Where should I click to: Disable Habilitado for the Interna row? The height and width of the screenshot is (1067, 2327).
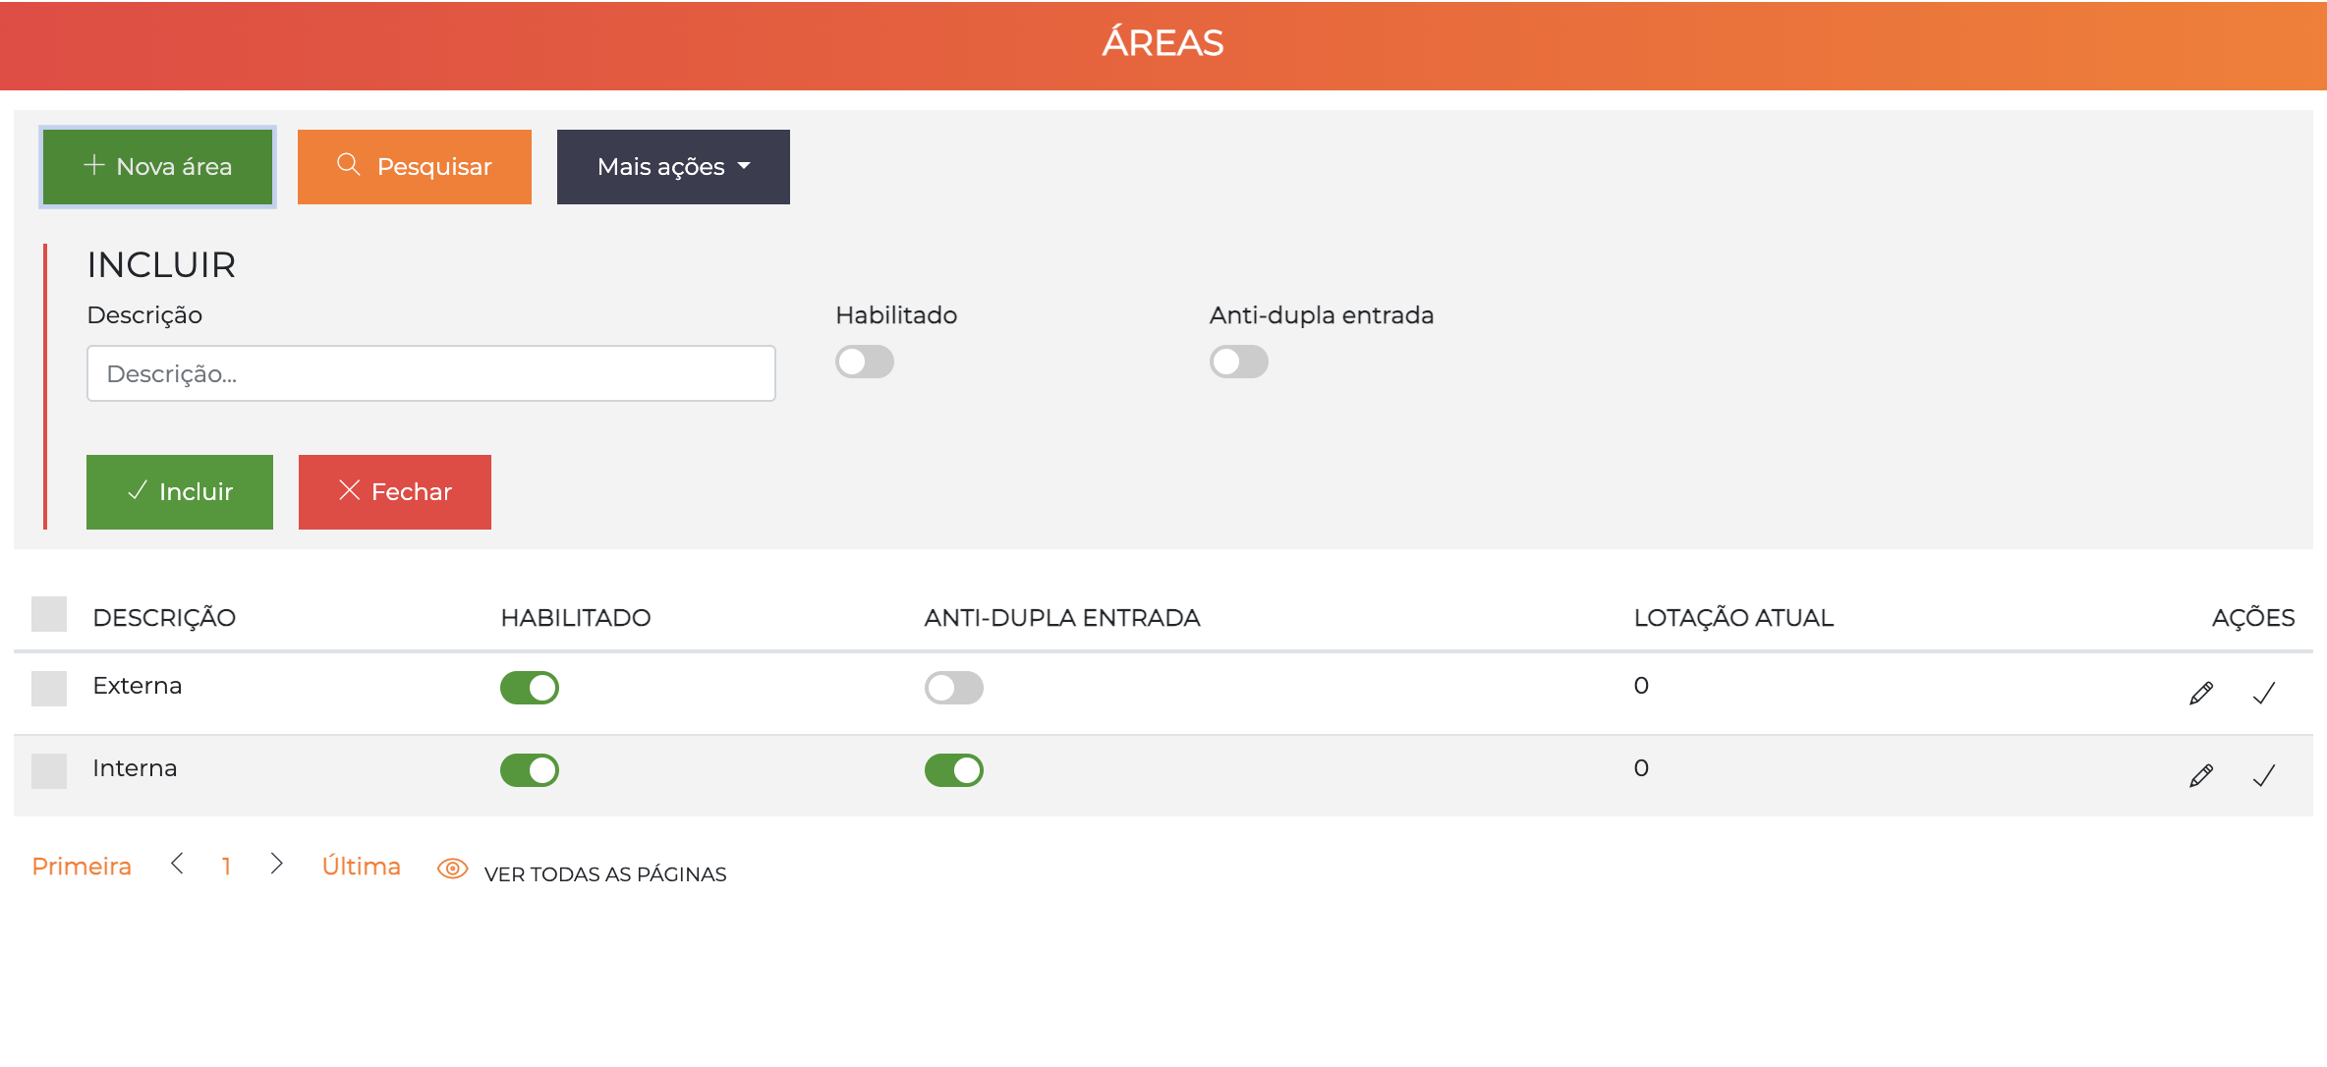[x=529, y=770]
